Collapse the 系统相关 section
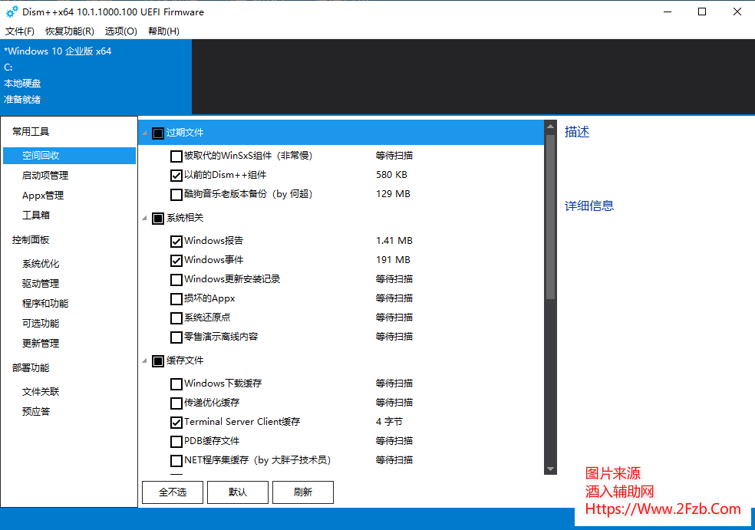Screen dimensions: 755x530 (143, 218)
